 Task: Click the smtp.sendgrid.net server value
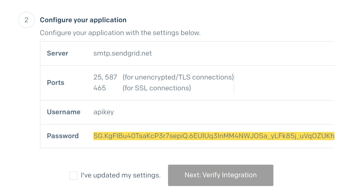point(122,53)
